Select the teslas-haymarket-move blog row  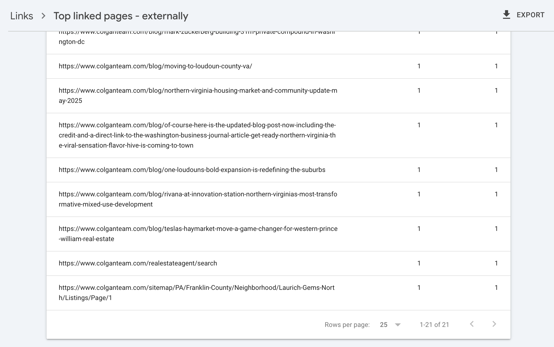point(198,234)
